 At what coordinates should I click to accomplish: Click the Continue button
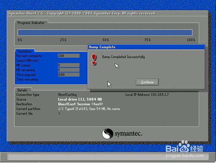147,82
